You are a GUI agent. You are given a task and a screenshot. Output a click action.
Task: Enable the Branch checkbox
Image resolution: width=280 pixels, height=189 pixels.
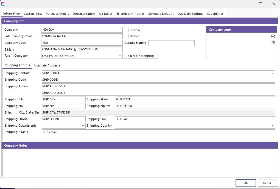[126, 36]
